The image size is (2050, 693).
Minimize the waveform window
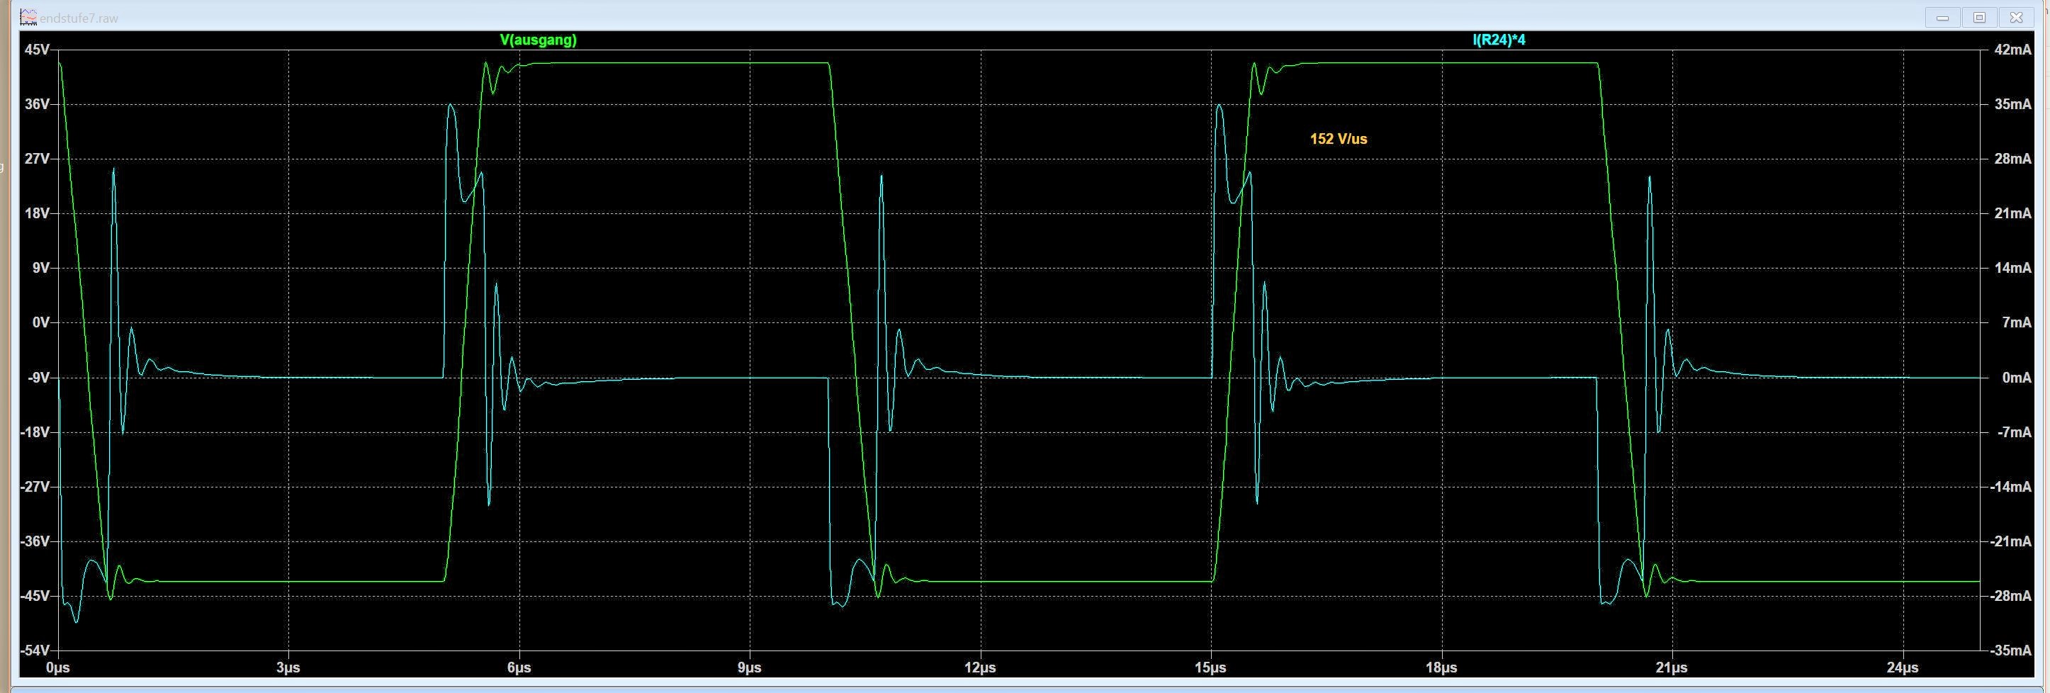point(1942,18)
